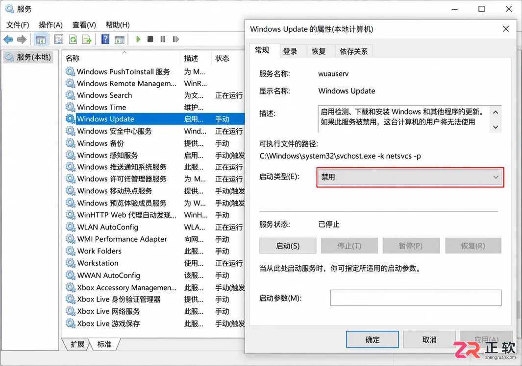Click the 启动(S) button
This screenshot has height=366, width=522.
coord(288,246)
